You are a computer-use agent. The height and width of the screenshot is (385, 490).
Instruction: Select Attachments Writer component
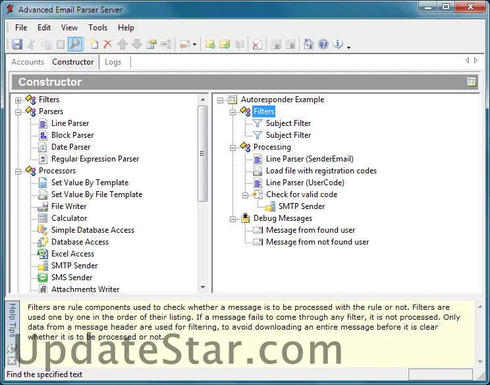coord(86,289)
